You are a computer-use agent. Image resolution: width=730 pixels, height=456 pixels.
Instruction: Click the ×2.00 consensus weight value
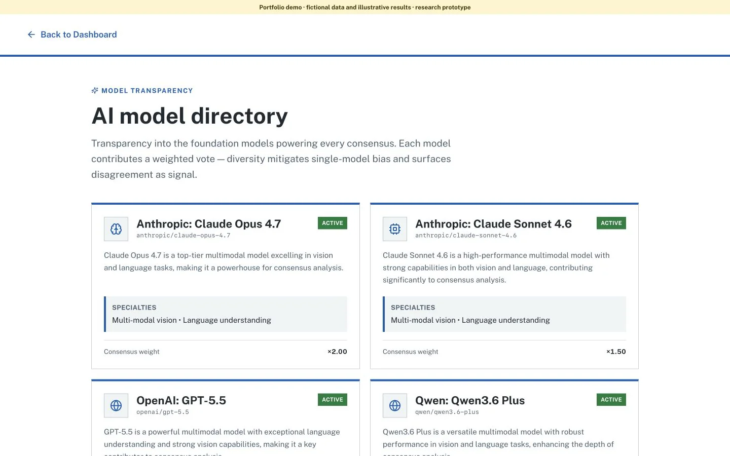337,352
